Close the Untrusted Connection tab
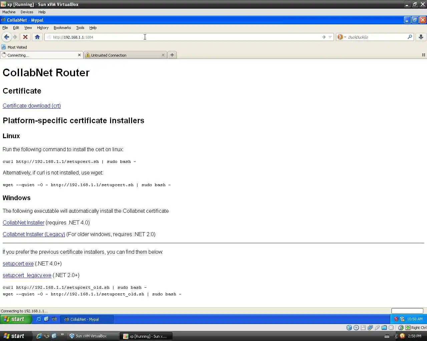This screenshot has height=341, width=427. (x=163, y=55)
